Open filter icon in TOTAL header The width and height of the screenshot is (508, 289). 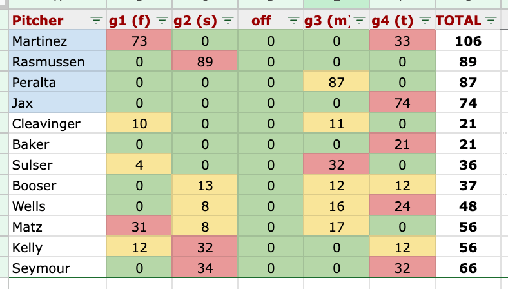(491, 21)
